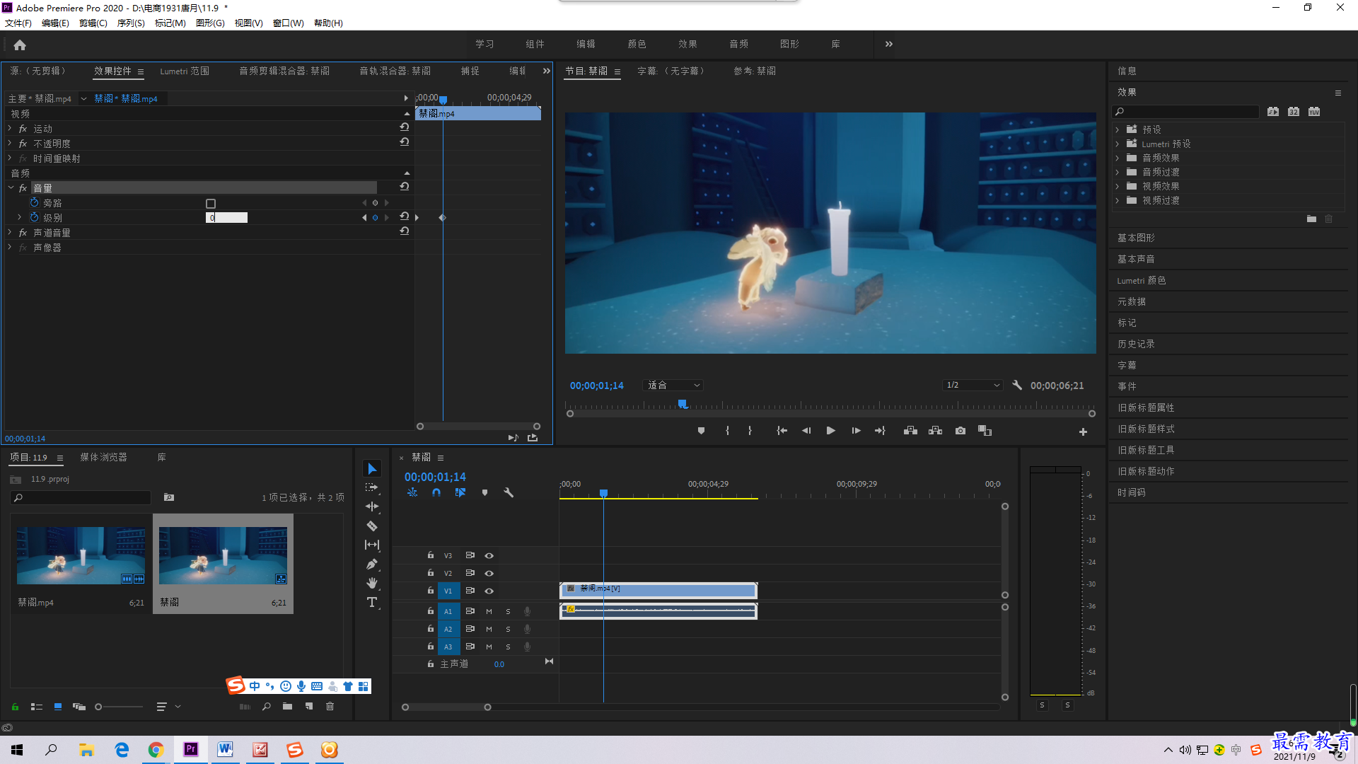Open program monitor settings wrench
Viewport: 1358px width, 764px height.
[x=1017, y=386]
